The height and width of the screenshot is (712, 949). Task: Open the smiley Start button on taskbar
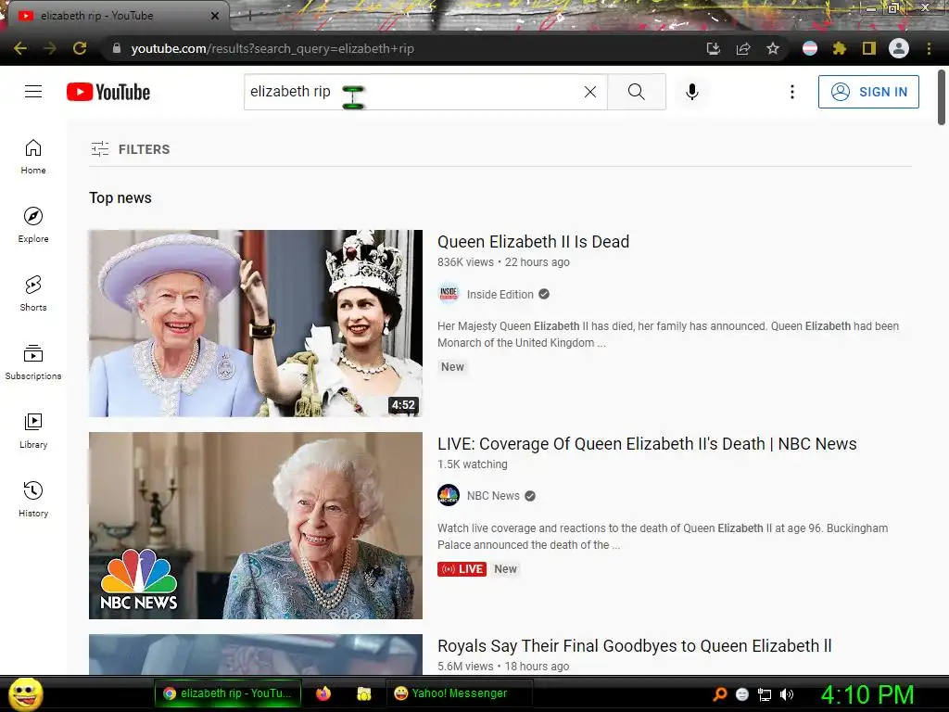pos(25,693)
